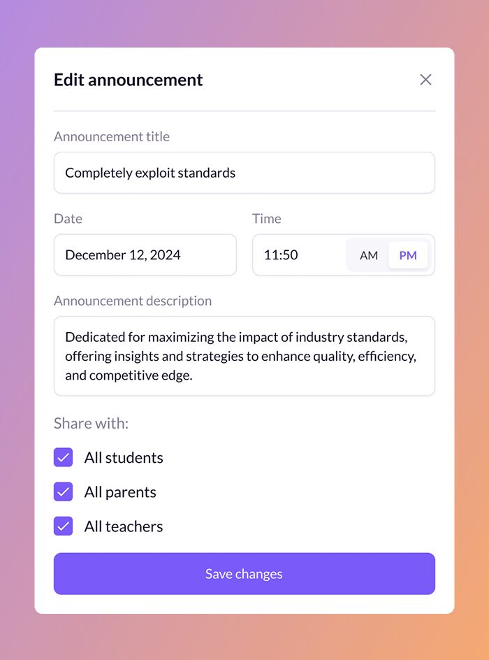Click the "All students" label text
Viewport: 489px width, 660px height.
pyautogui.click(x=124, y=458)
